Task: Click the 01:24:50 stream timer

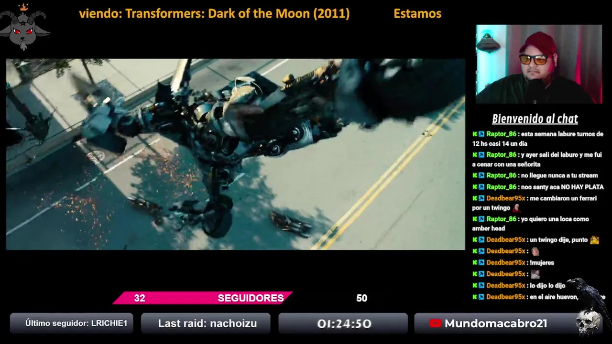Action: (343, 323)
